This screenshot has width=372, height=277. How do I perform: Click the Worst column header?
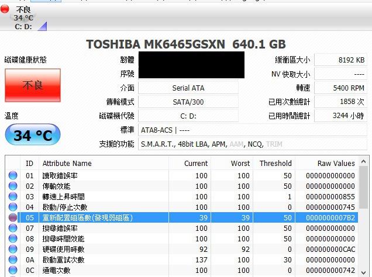(232, 163)
